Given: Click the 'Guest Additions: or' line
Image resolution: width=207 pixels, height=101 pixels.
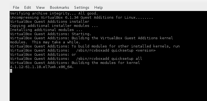Looking at the screenshot, I should [43, 54].
